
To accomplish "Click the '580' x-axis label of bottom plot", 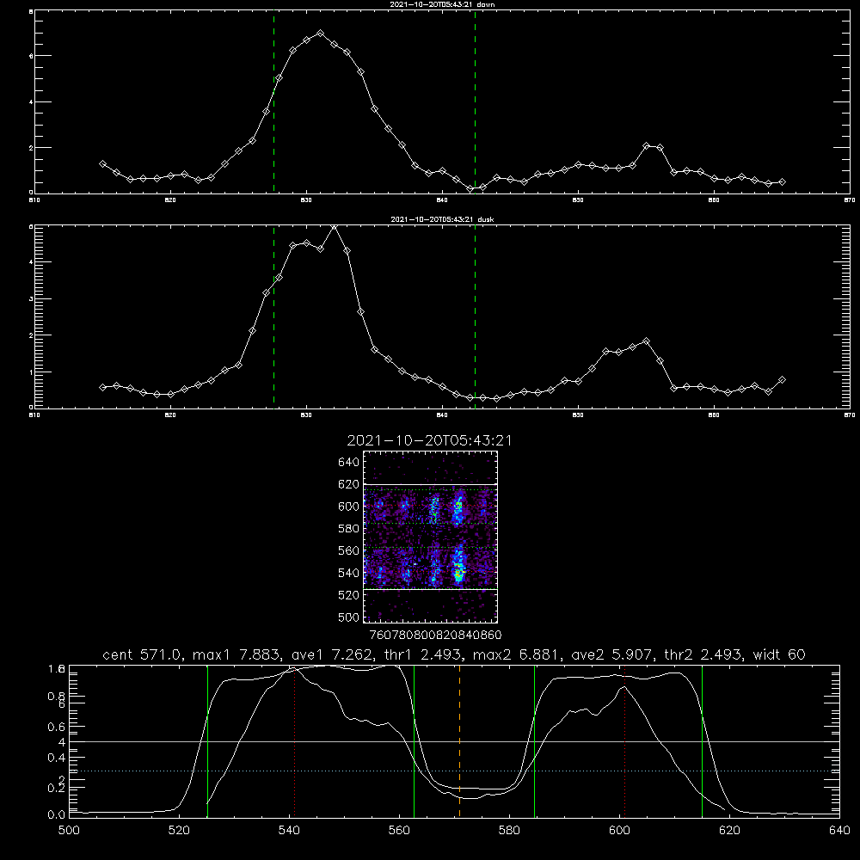I will click(509, 831).
